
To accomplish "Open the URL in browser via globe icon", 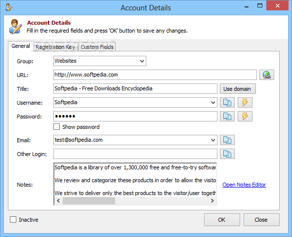I will tap(267, 75).
